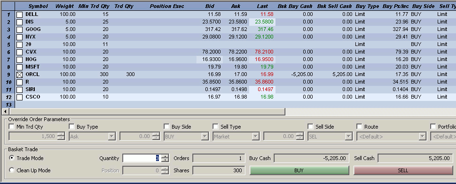Check the R row checkbox
456x184 pixels.
(x=19, y=82)
